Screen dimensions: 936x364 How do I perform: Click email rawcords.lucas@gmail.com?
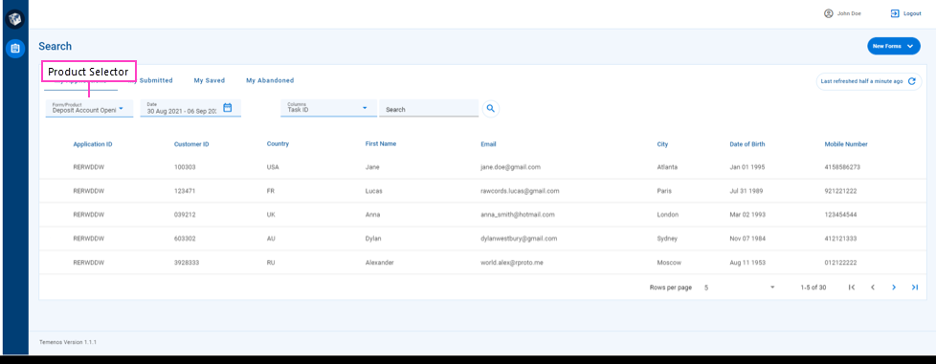[520, 191]
